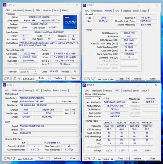This screenshot has height=164, width=163.
Task: Open the Socket #1 selection dropdown
Action: (x=28, y=72)
